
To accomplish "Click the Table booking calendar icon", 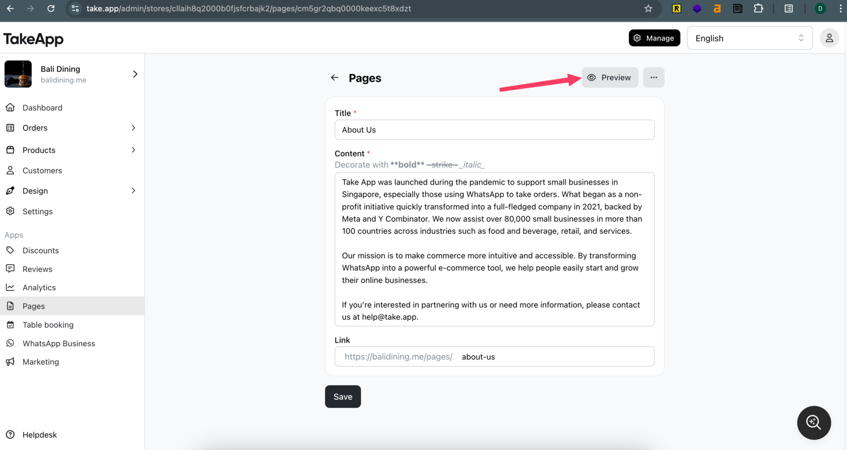I will (10, 325).
